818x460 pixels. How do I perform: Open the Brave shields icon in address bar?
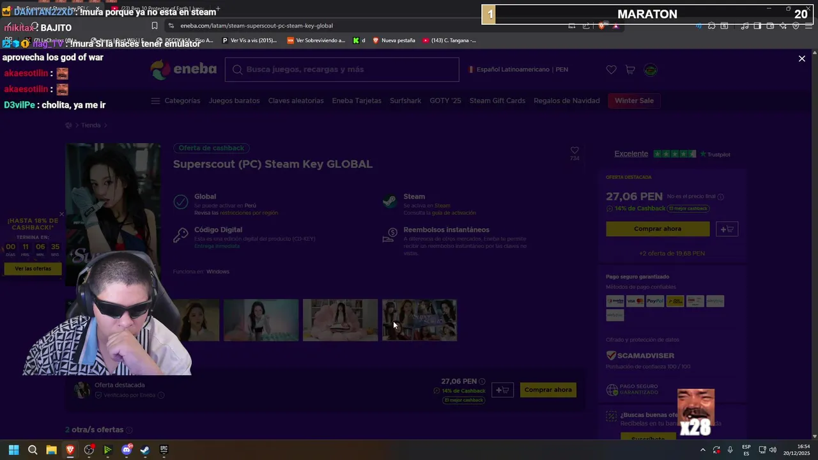pos(601,26)
